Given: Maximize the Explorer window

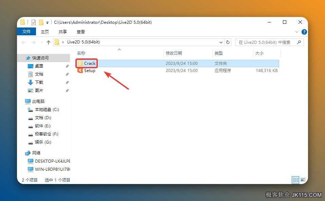Looking at the screenshot, I should click(285, 22).
